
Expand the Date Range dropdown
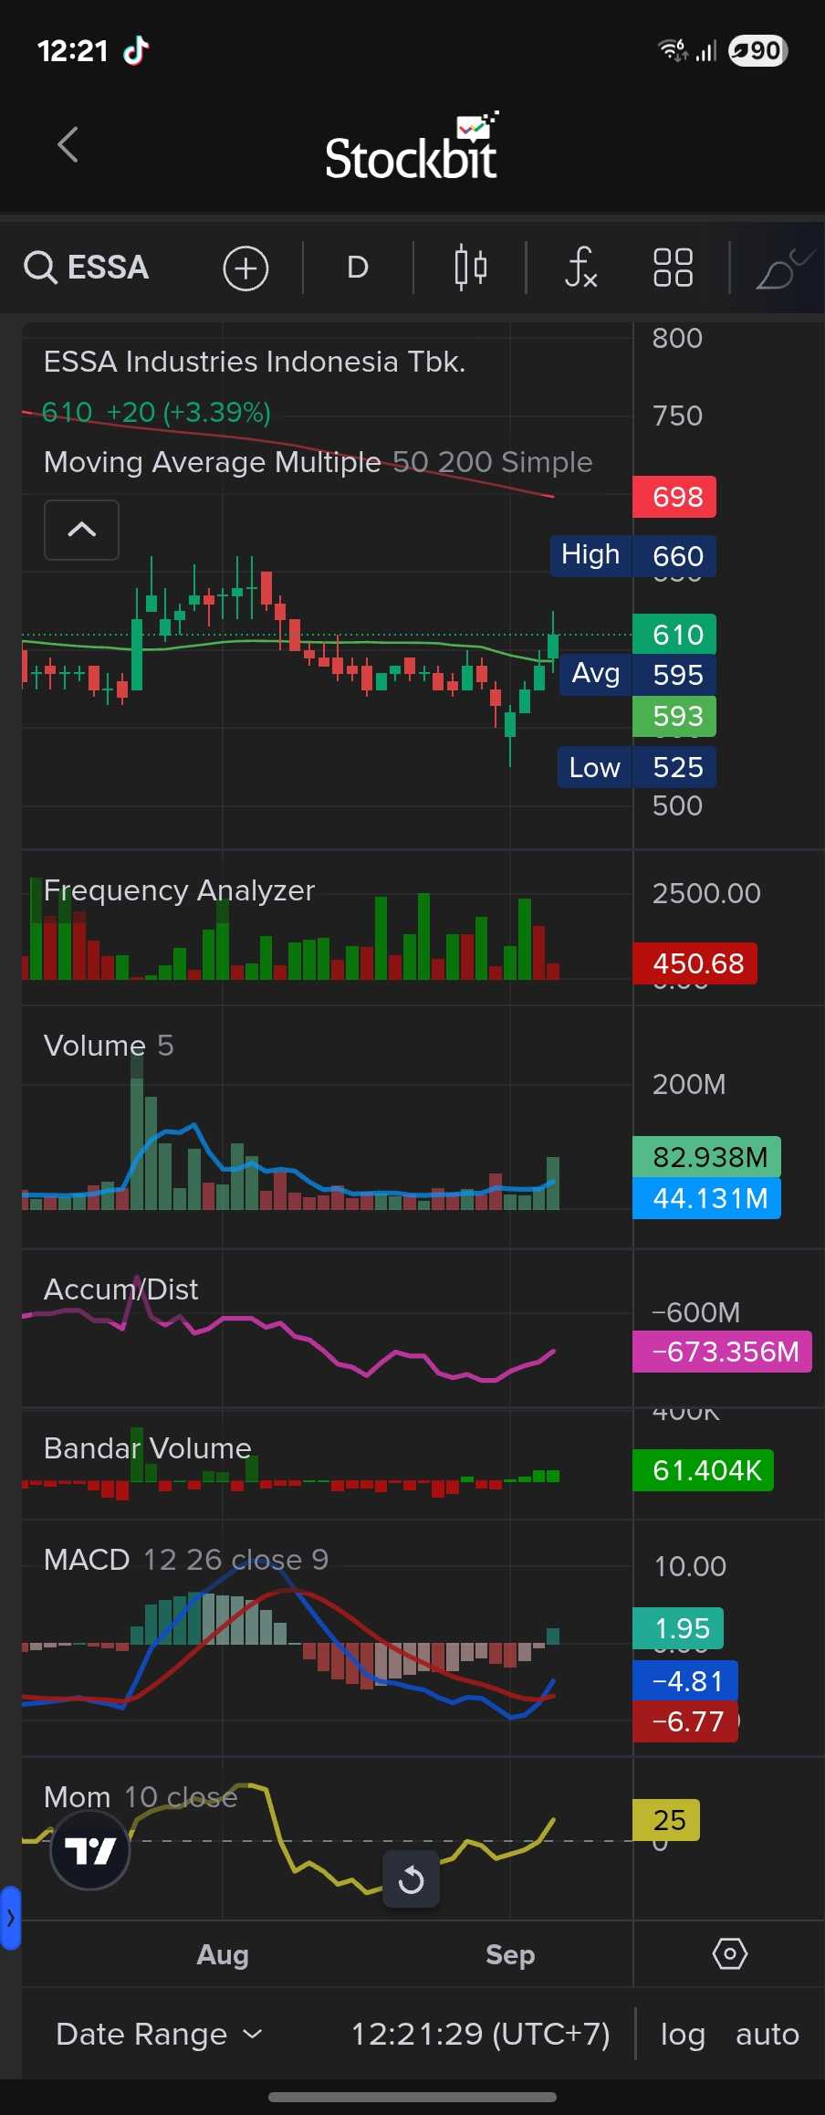point(160,2035)
